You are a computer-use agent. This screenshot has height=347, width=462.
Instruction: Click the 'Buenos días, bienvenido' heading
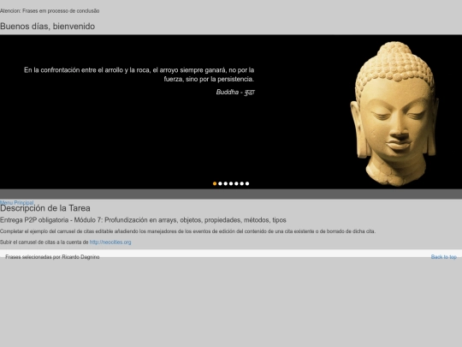47,27
